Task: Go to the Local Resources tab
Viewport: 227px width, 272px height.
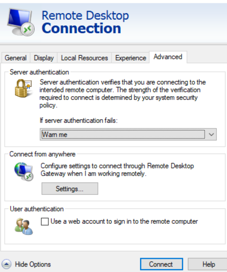Action: [x=84, y=58]
